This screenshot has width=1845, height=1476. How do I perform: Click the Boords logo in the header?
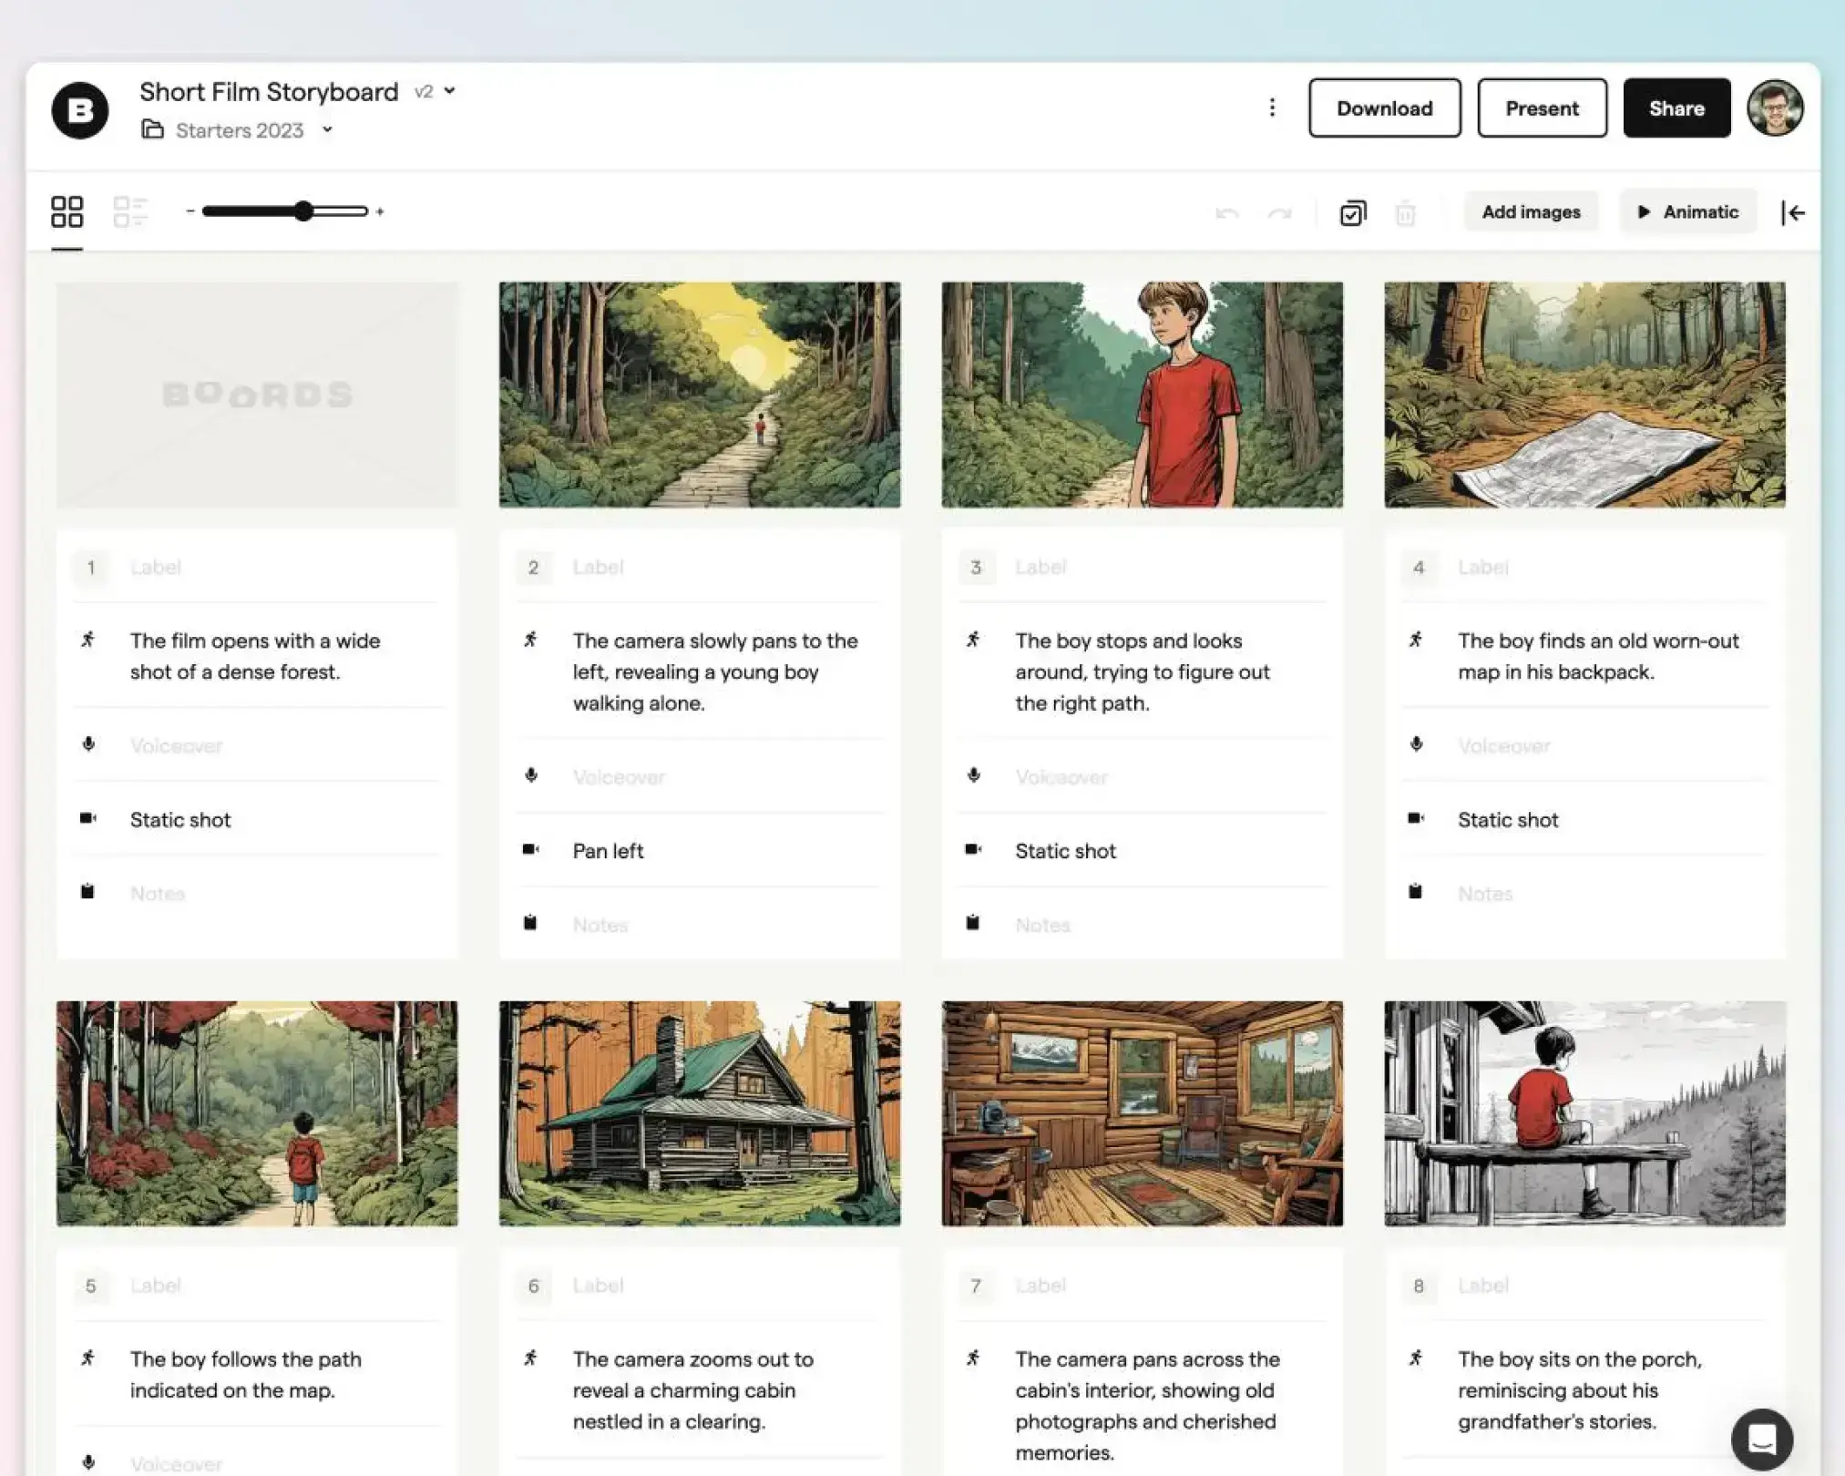(80, 110)
